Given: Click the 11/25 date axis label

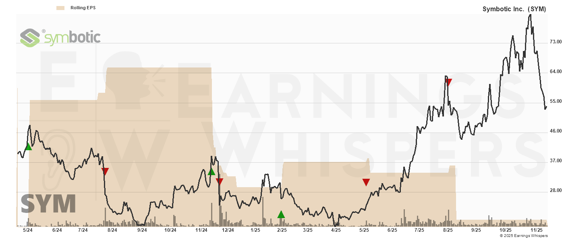Looking at the screenshot, I should 537,230.
